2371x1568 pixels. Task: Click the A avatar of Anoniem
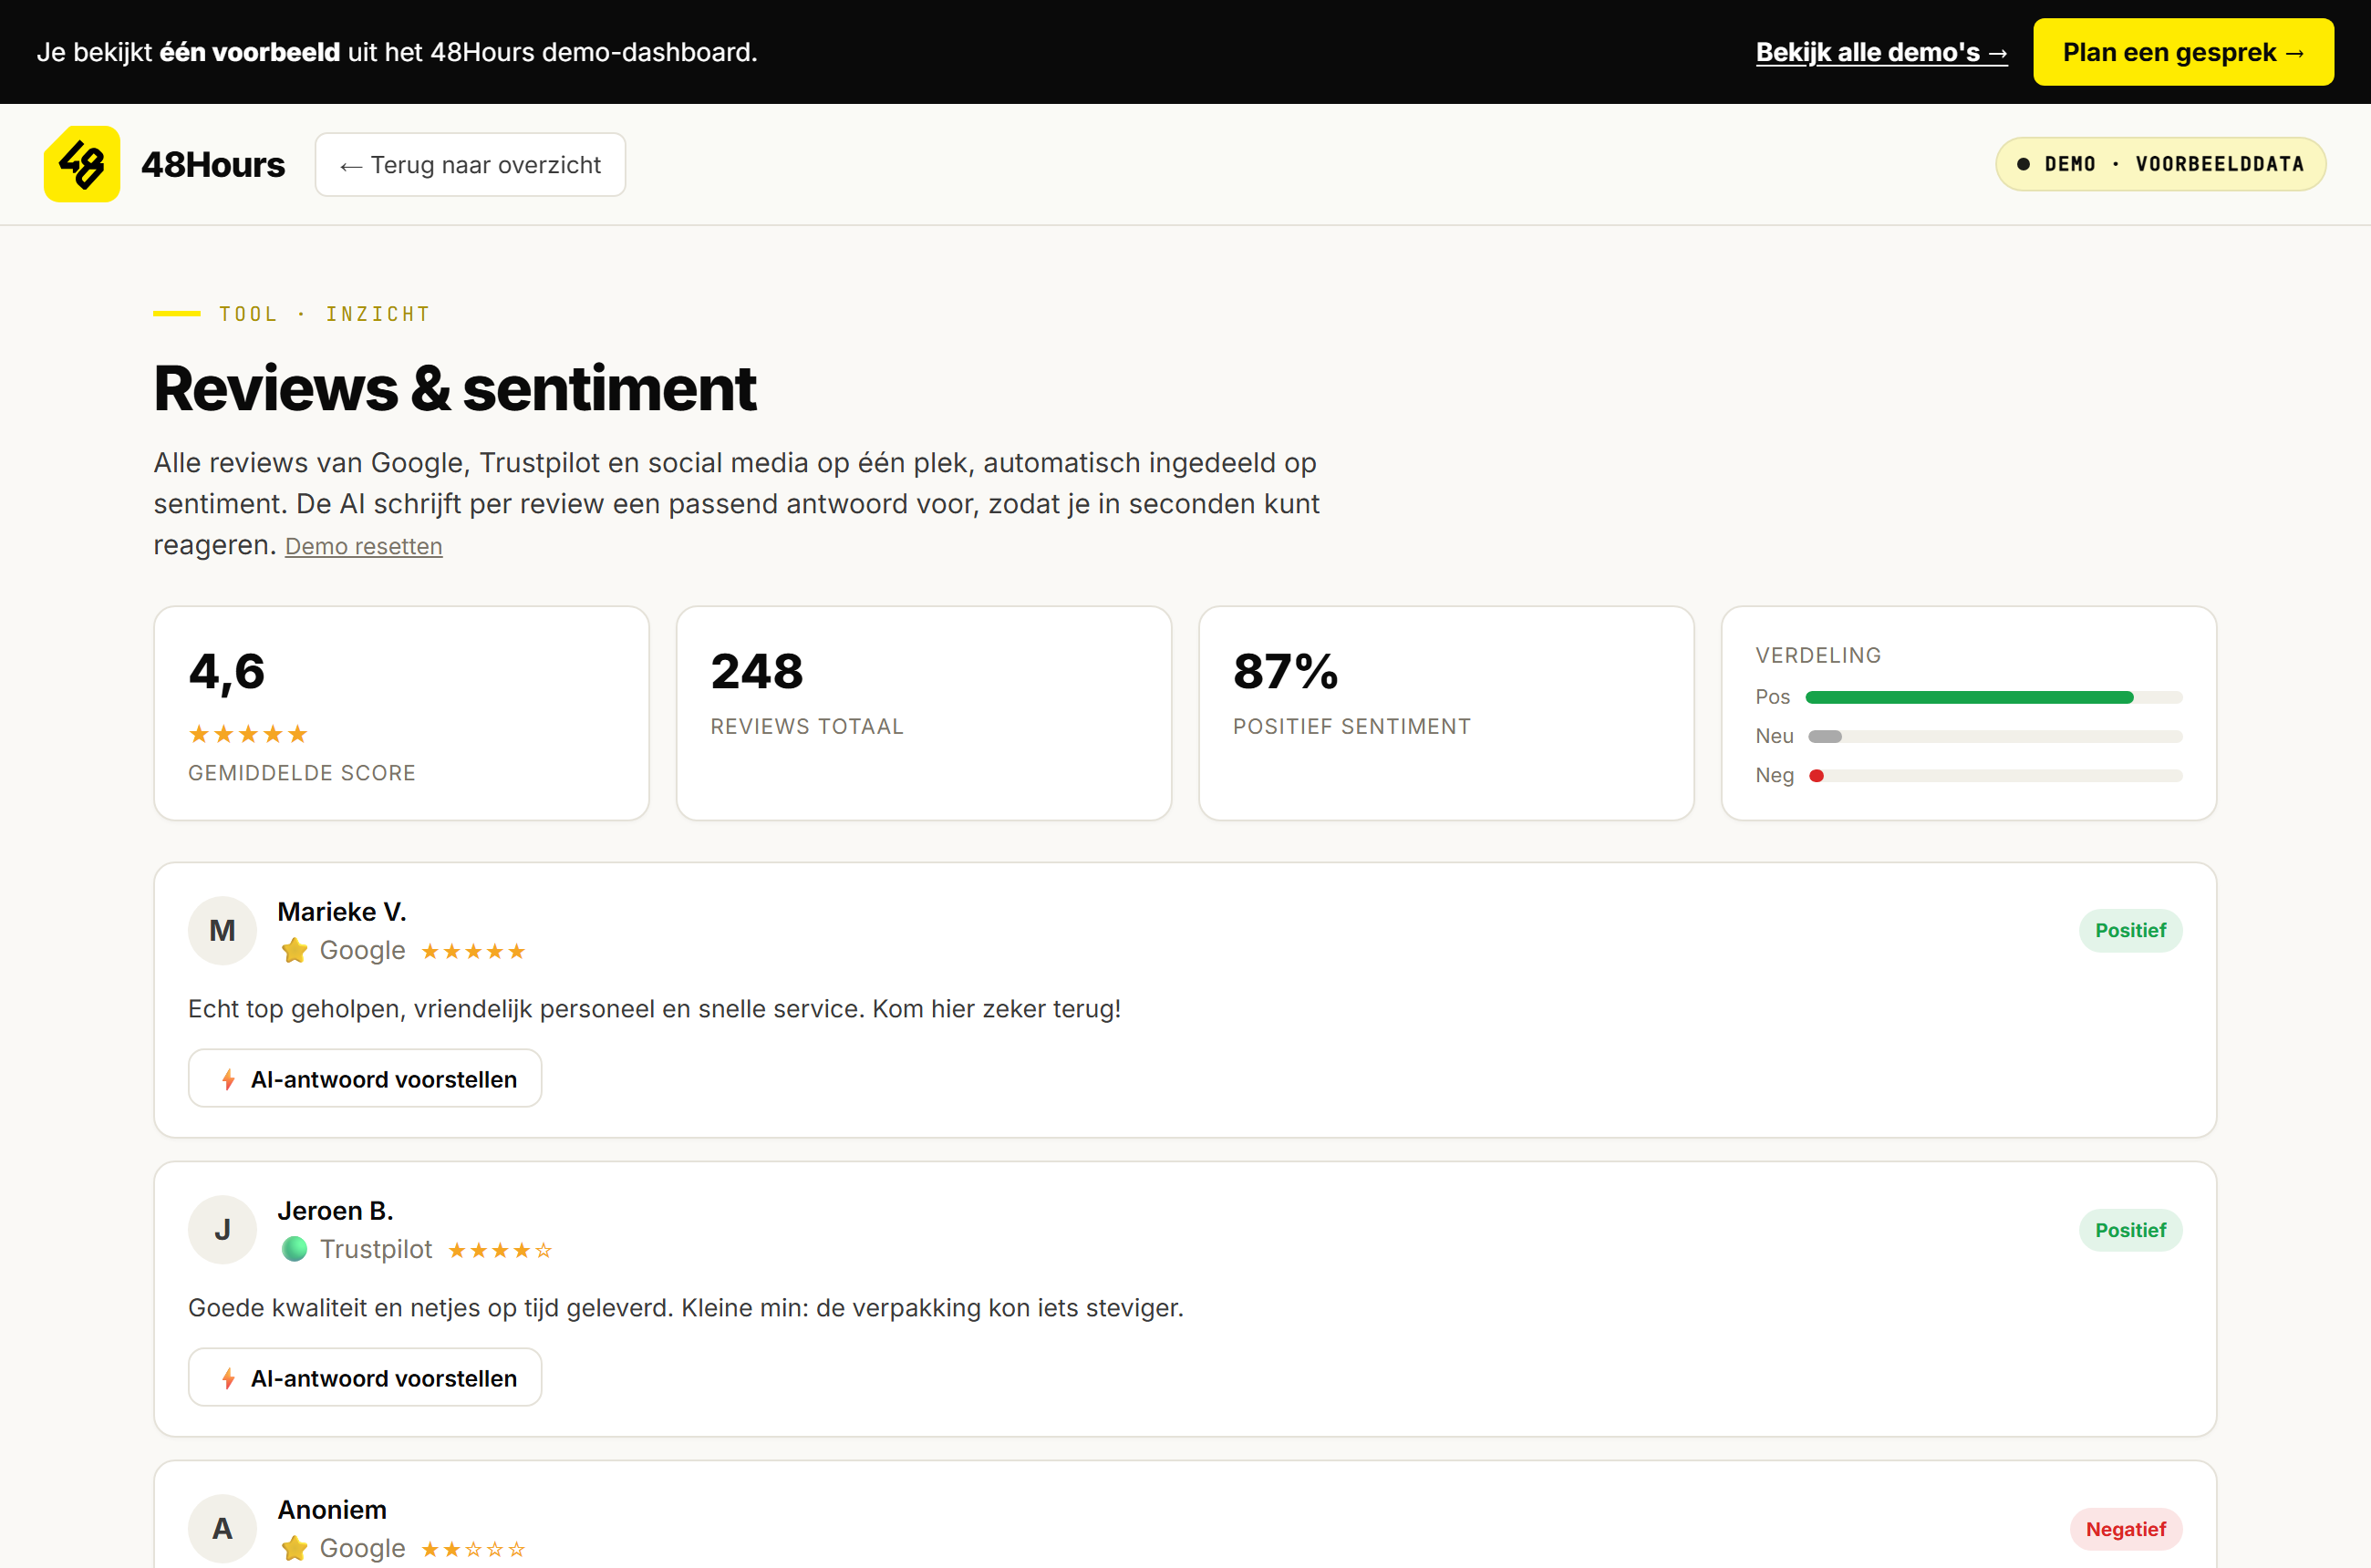coord(223,1528)
